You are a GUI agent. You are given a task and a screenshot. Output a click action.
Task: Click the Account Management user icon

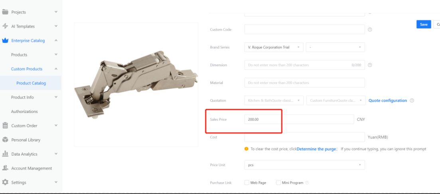point(5,168)
